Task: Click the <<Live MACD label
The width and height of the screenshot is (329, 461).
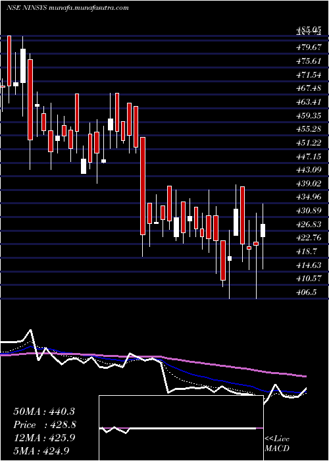Action: [x=277, y=444]
